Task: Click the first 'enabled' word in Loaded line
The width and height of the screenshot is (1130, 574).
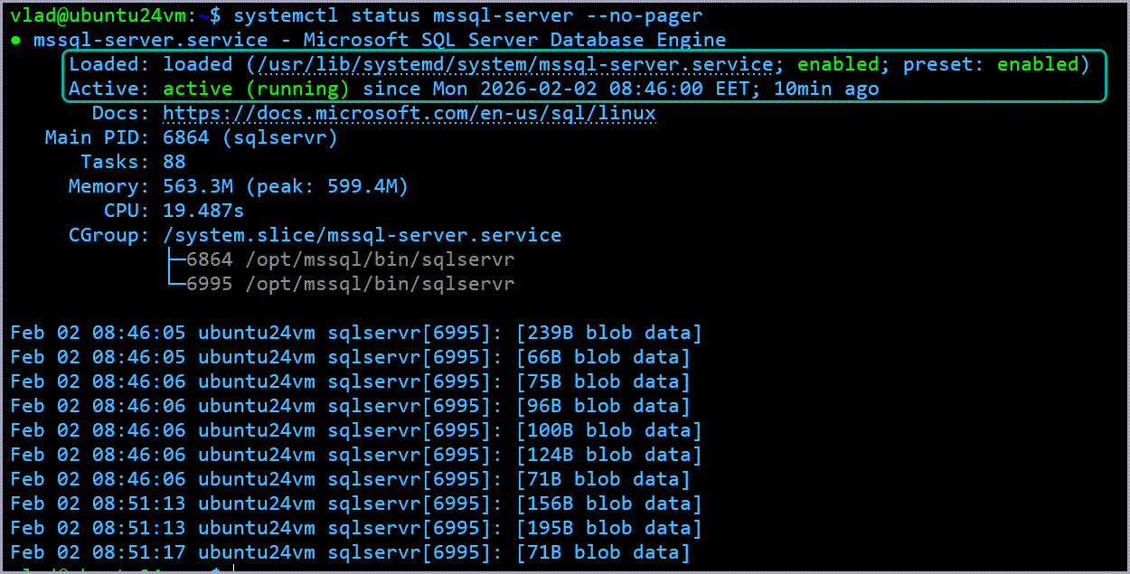Action: 838,65
